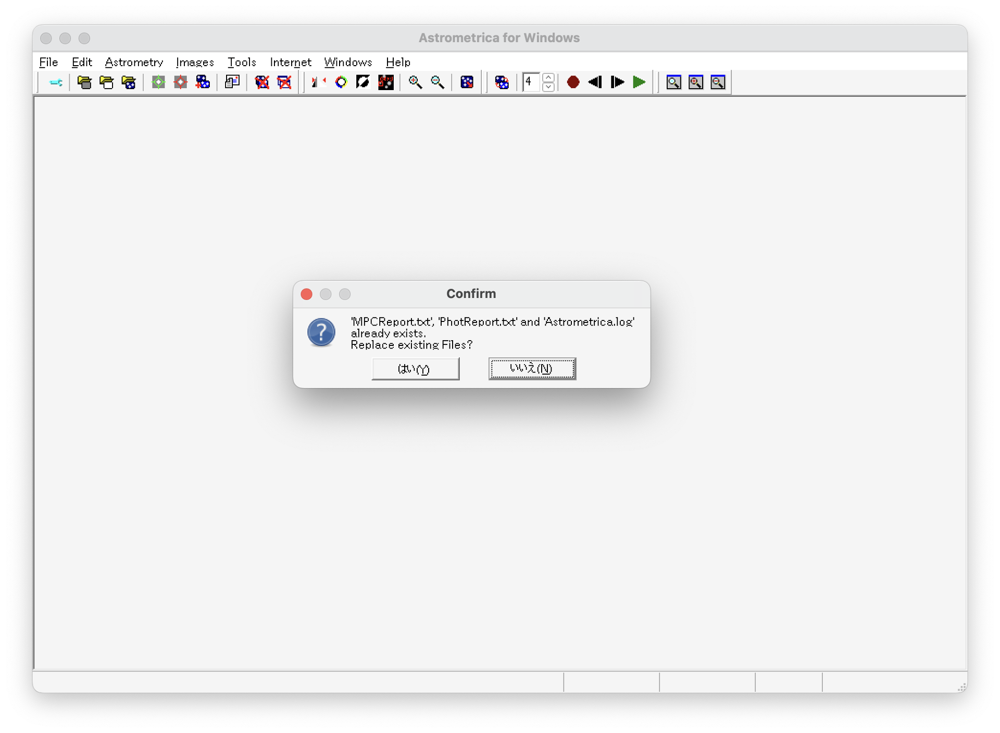Open the File menu
This screenshot has height=733, width=1000.
pyautogui.click(x=48, y=62)
